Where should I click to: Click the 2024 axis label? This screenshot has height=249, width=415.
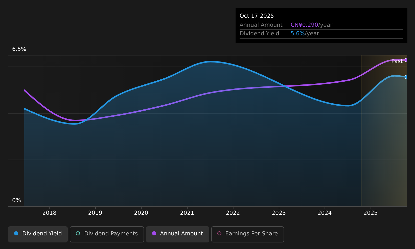tap(325, 213)
